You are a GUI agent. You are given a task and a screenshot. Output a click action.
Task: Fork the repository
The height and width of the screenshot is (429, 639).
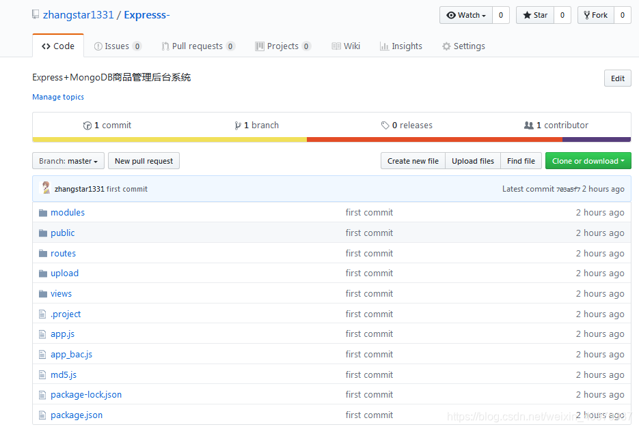click(595, 15)
